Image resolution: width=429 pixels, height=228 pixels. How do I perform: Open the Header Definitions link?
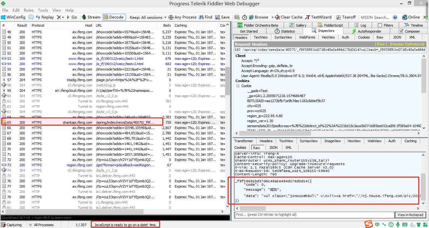pyautogui.click(x=407, y=44)
